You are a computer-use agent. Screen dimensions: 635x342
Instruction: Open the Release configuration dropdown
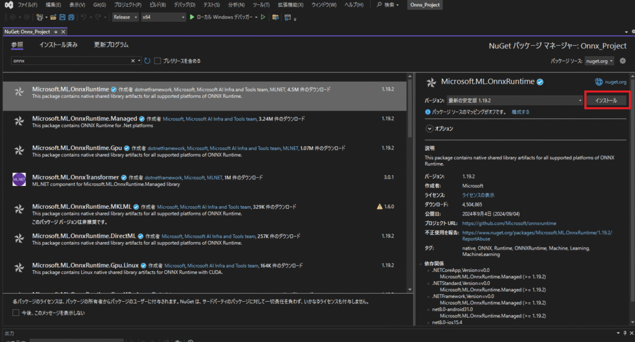click(125, 17)
